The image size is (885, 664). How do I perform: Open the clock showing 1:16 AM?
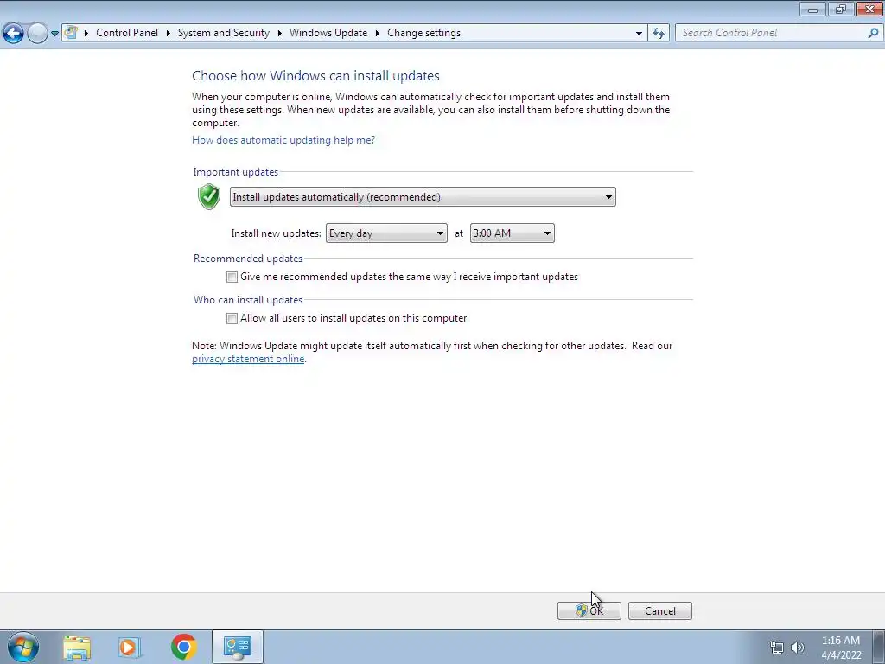[x=841, y=648]
